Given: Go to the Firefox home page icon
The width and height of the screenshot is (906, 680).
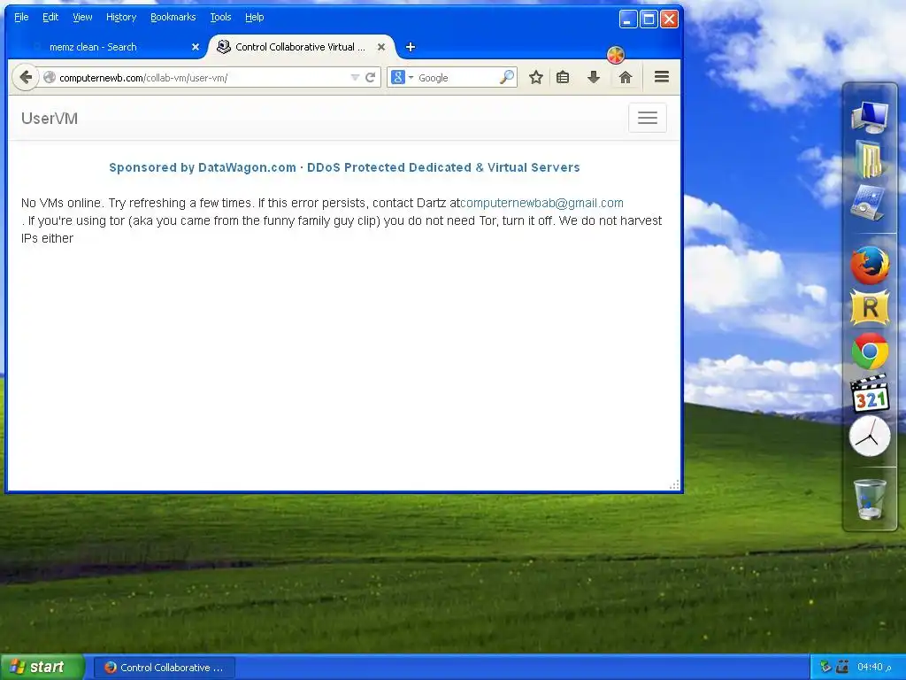Looking at the screenshot, I should tap(626, 78).
